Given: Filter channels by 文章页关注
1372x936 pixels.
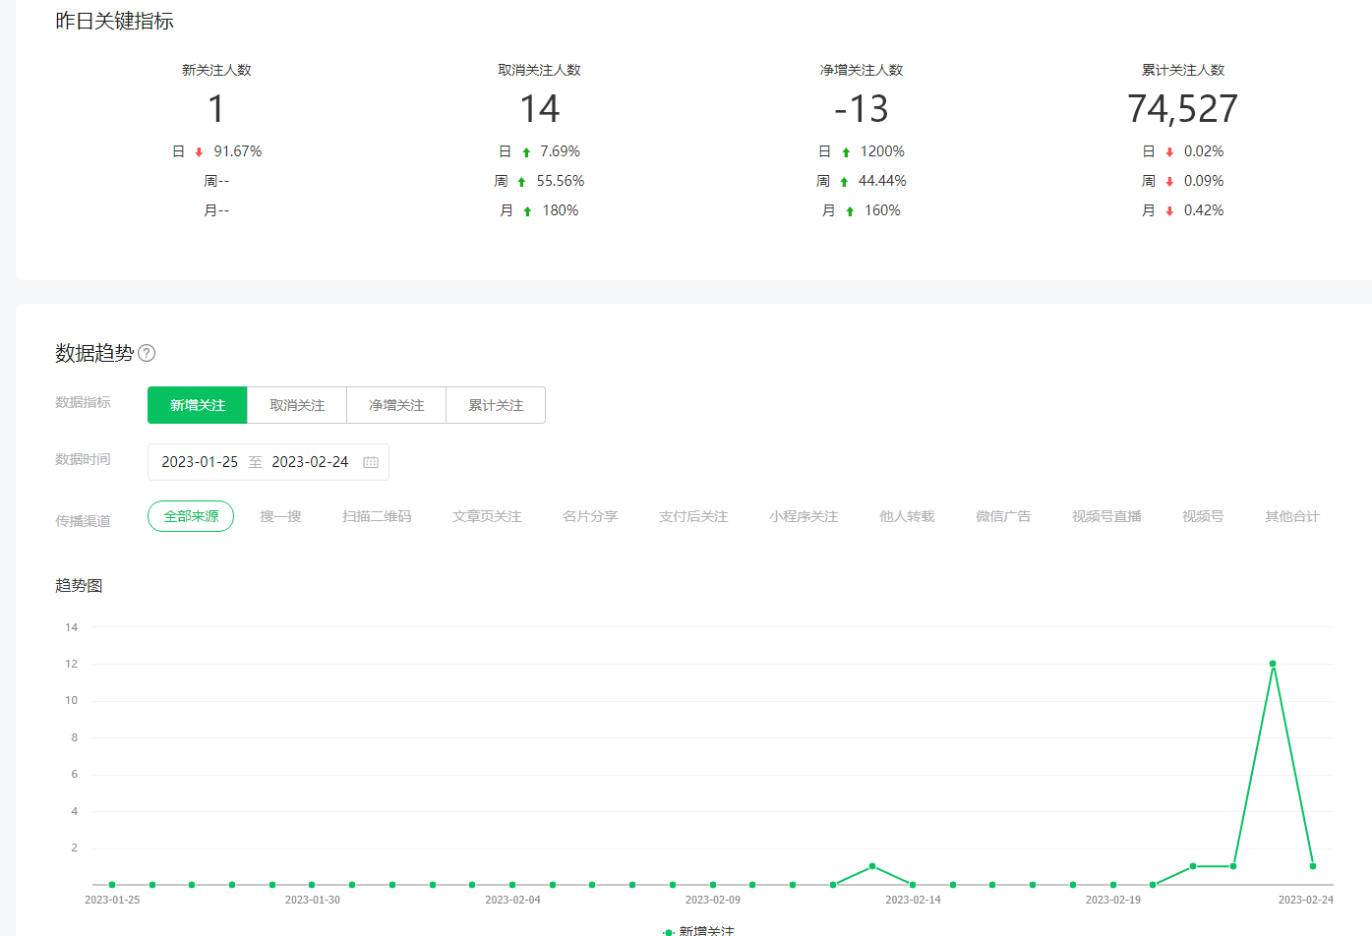Looking at the screenshot, I should 487,516.
